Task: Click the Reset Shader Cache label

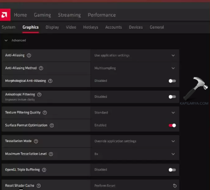Action: [19, 186]
